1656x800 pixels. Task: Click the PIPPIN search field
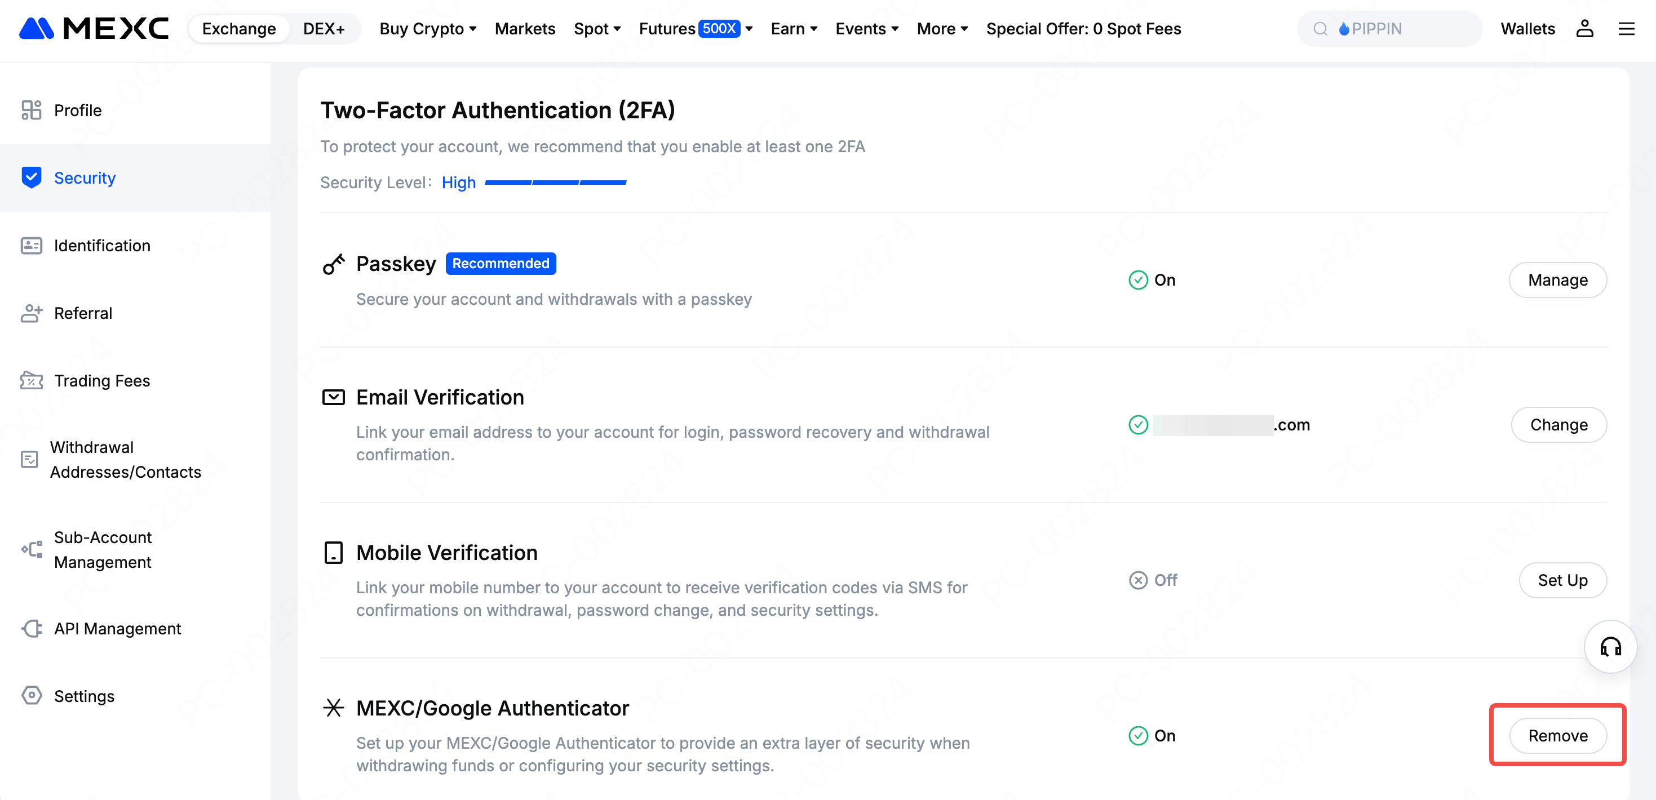[x=1389, y=28]
